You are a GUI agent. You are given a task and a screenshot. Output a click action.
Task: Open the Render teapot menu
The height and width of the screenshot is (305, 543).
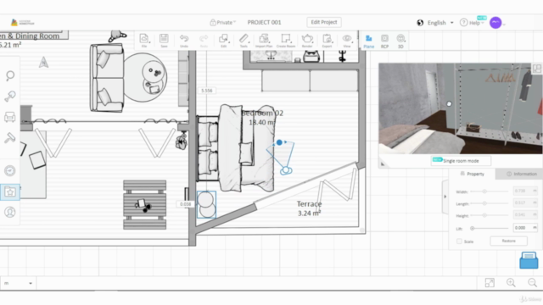307,40
